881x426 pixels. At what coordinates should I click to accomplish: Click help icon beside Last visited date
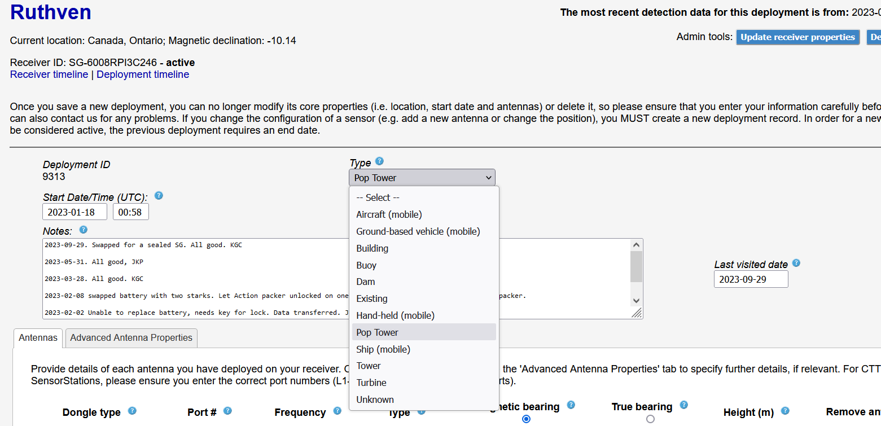(796, 263)
